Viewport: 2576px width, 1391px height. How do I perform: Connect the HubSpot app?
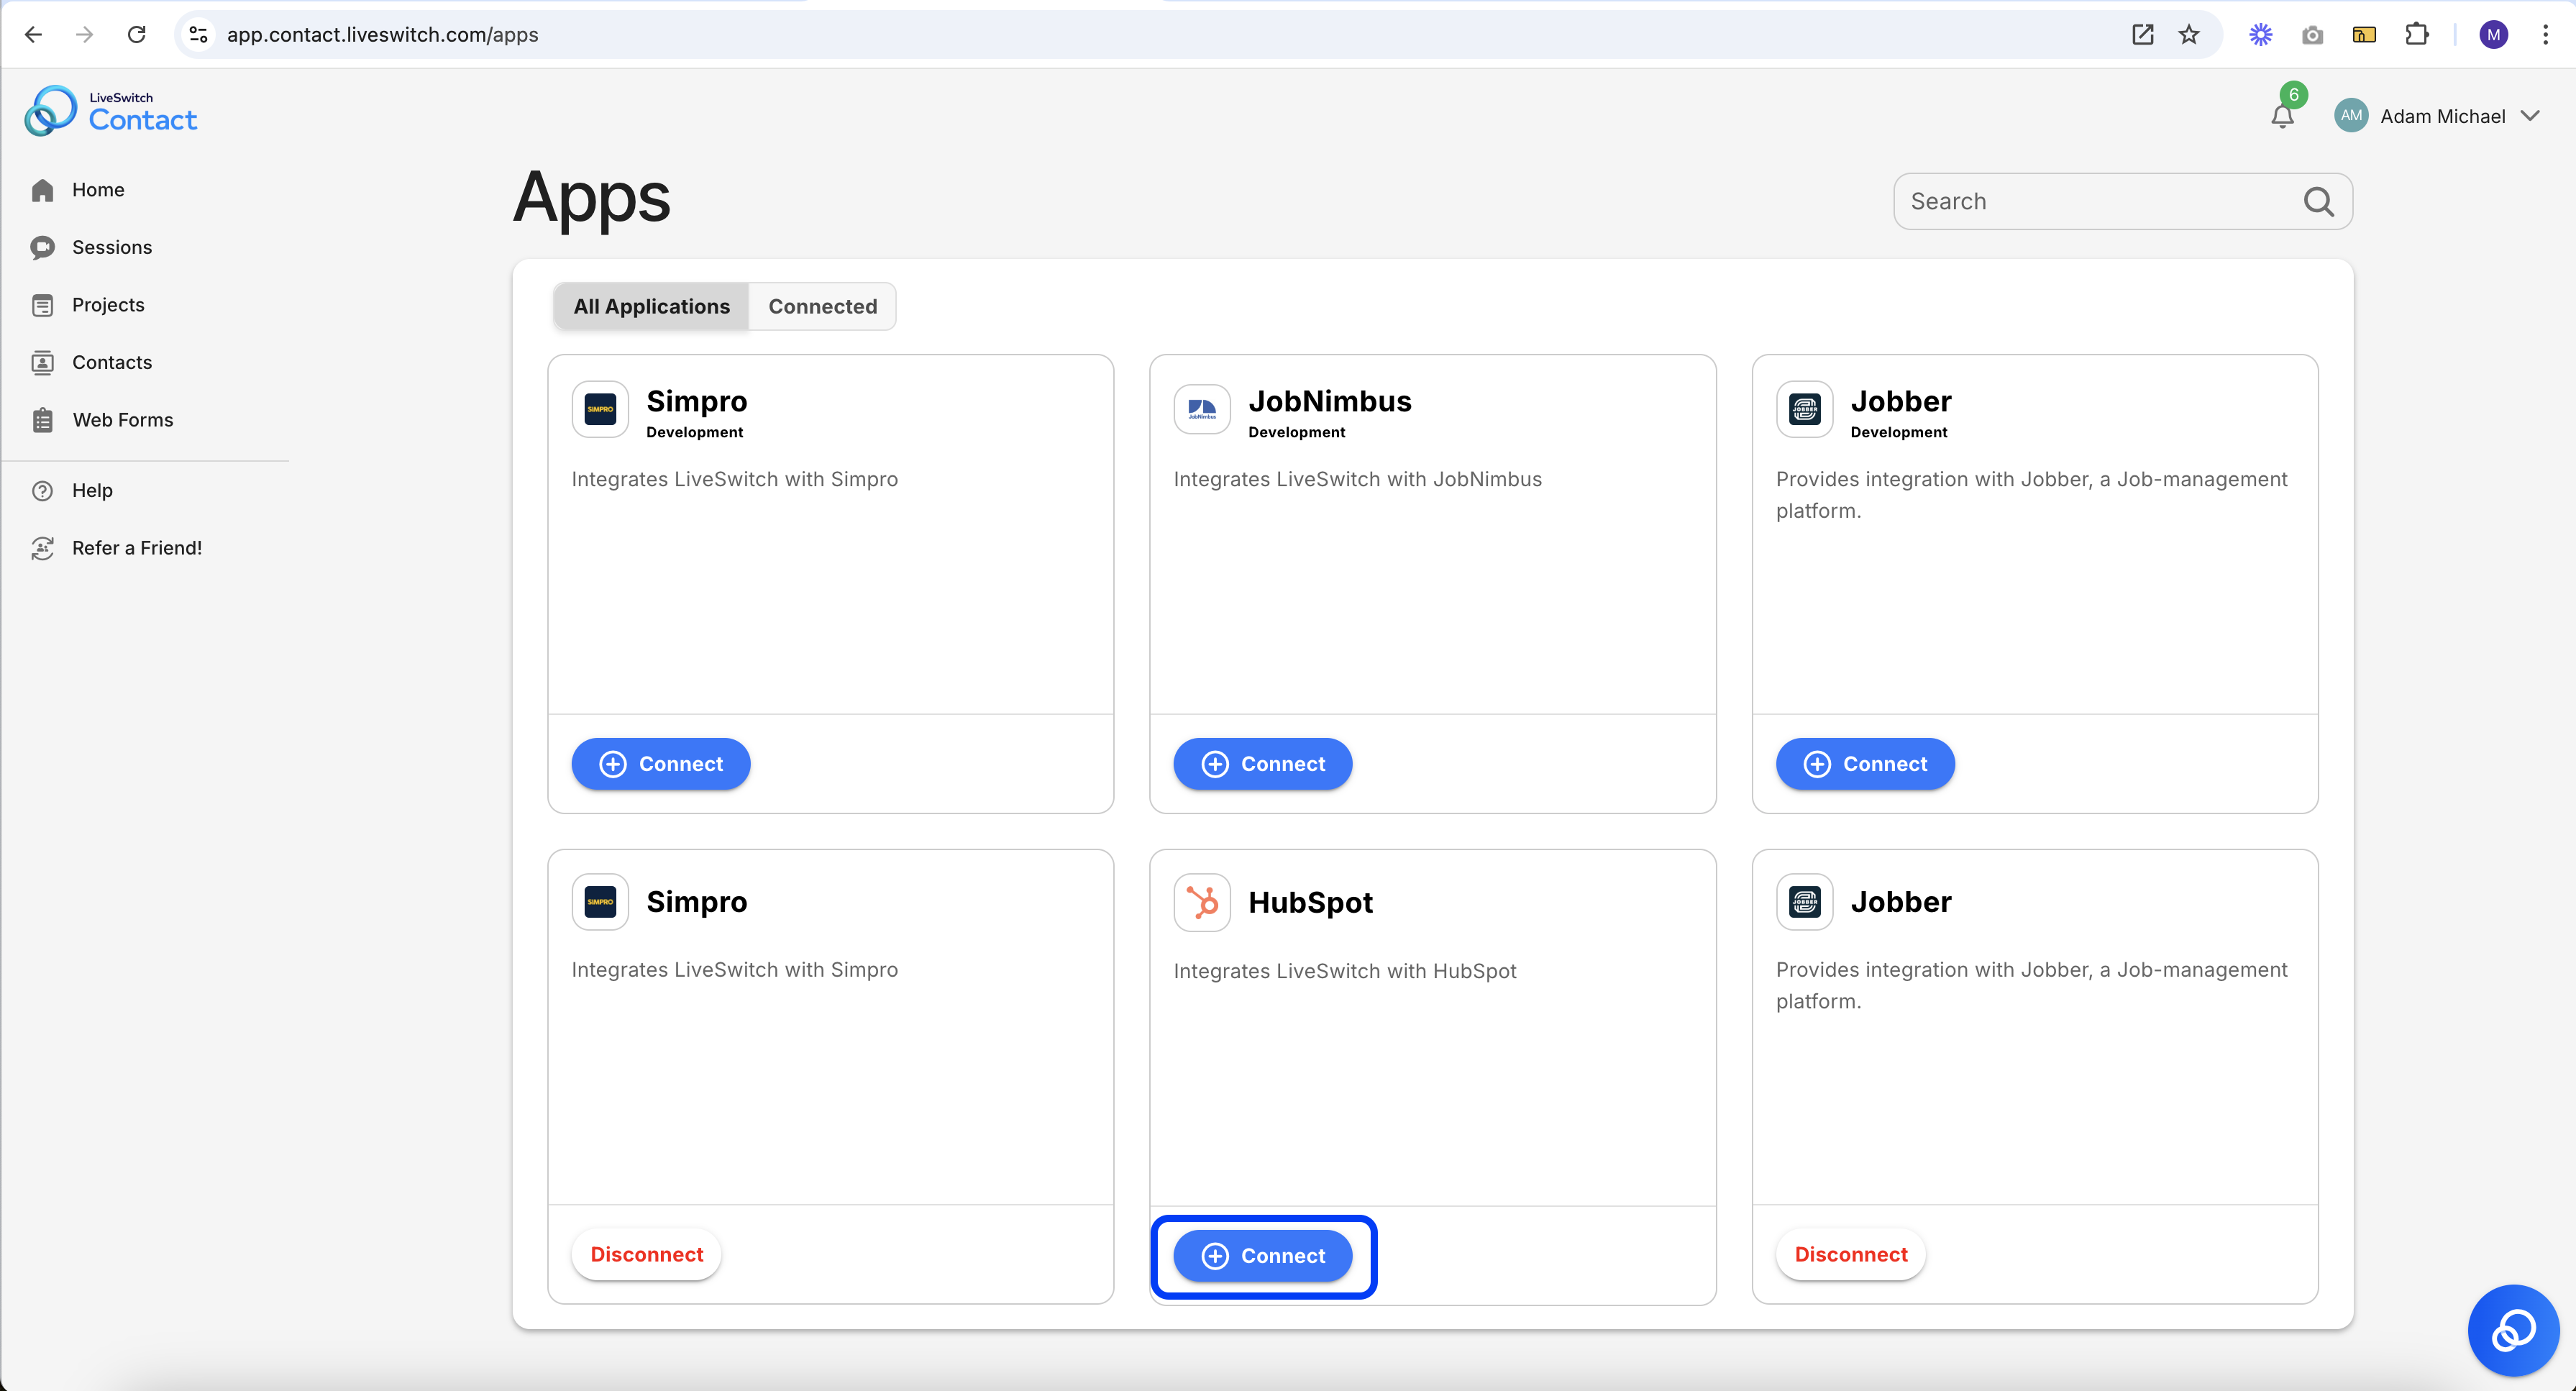coord(1262,1256)
